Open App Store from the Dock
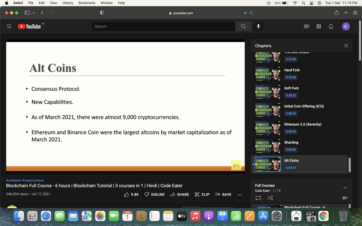This screenshot has height=226, width=362. (263, 216)
